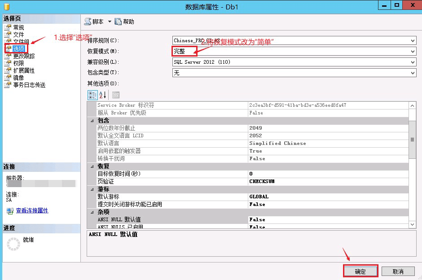Viewport: 422px width, 280px height.
Task: Open the 文件 page
Action: (x=18, y=35)
